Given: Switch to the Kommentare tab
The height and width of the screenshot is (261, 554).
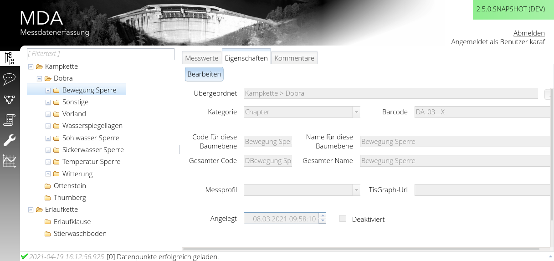Looking at the screenshot, I should (294, 58).
